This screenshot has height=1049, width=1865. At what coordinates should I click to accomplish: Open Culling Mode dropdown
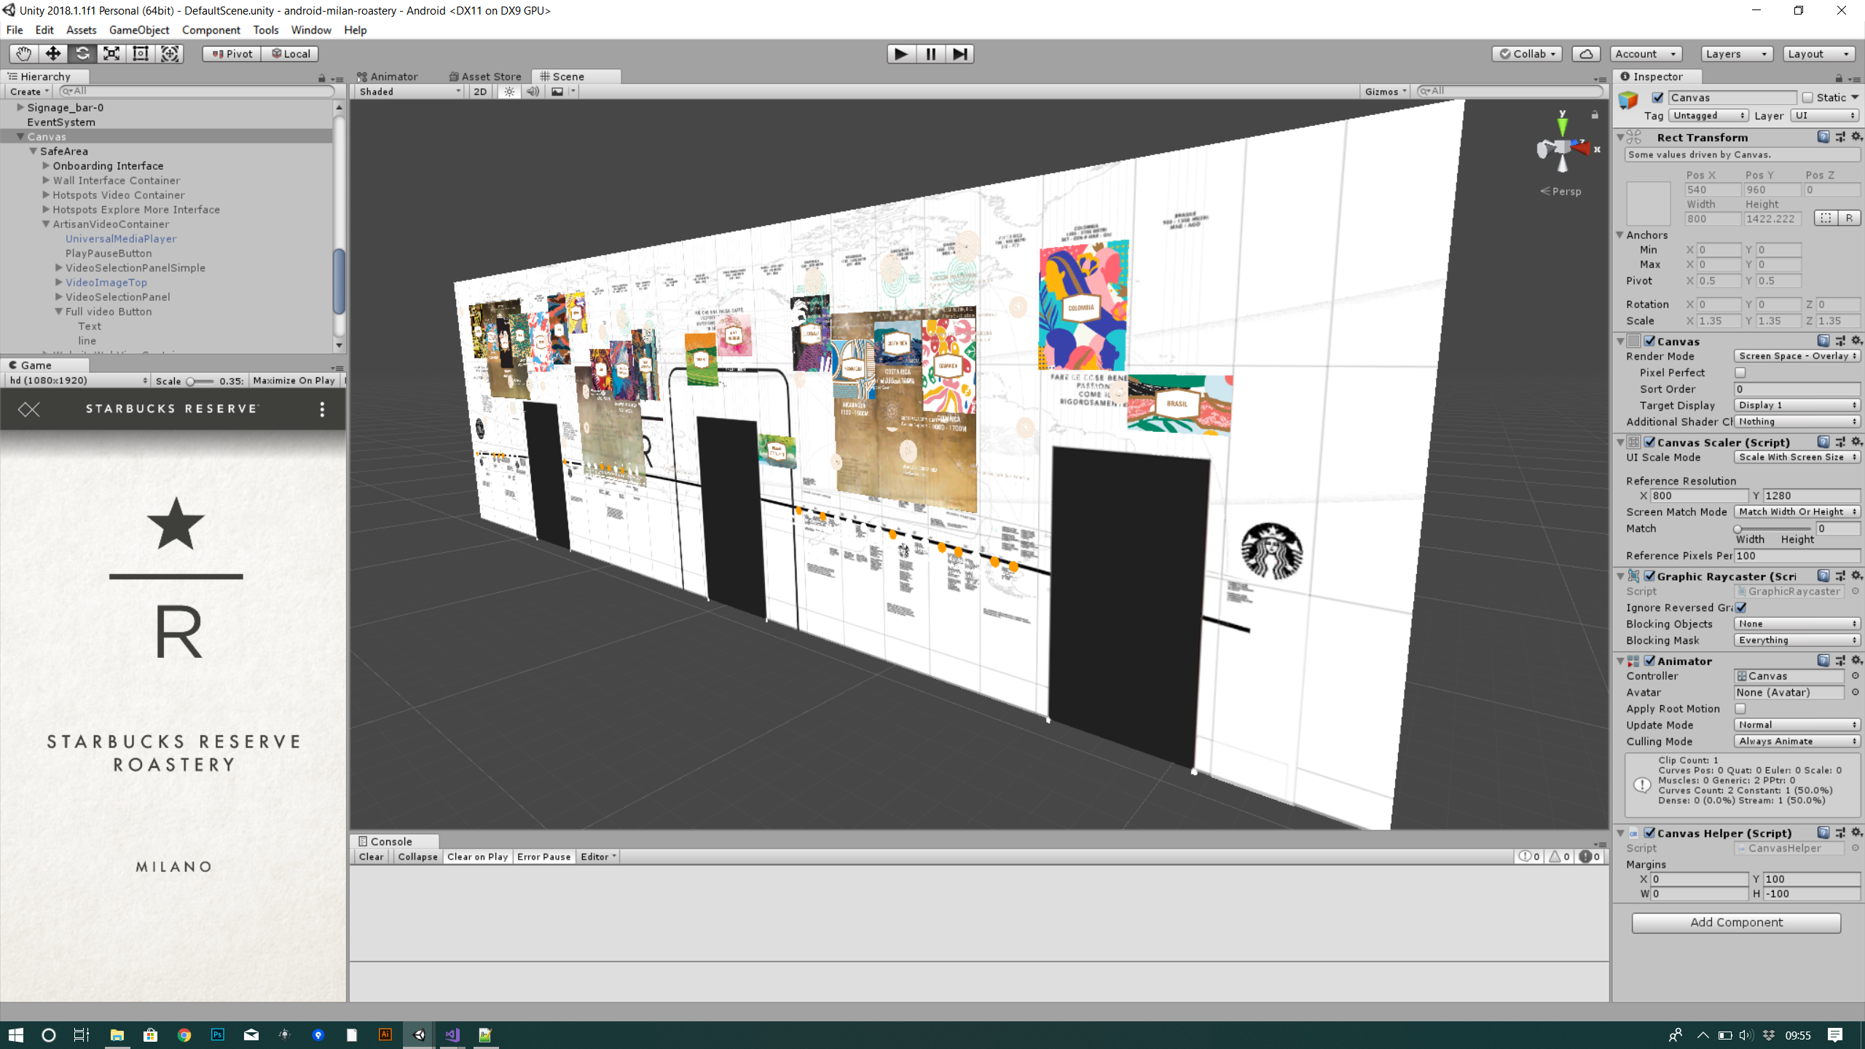point(1797,742)
